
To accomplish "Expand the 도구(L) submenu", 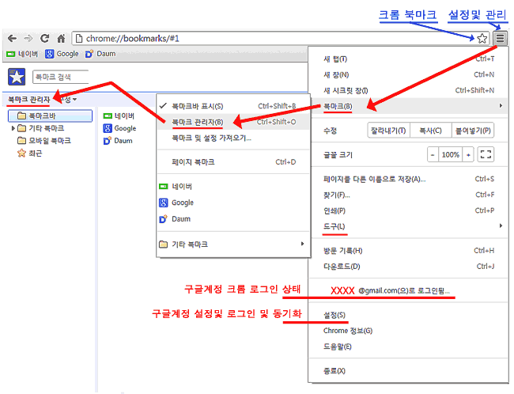I will coord(409,226).
